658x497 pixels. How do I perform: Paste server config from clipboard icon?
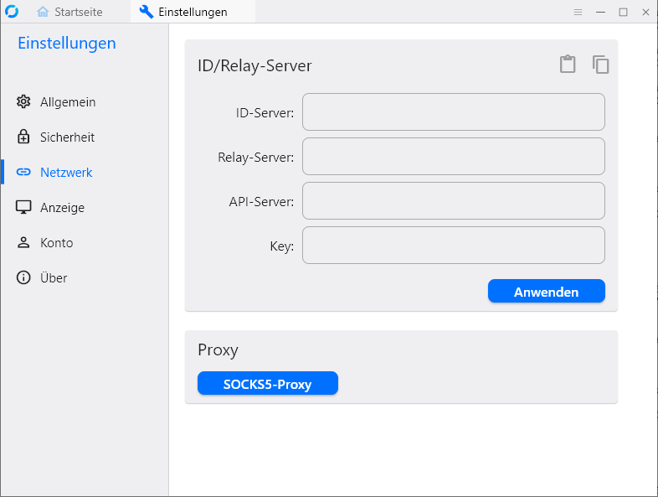(568, 65)
